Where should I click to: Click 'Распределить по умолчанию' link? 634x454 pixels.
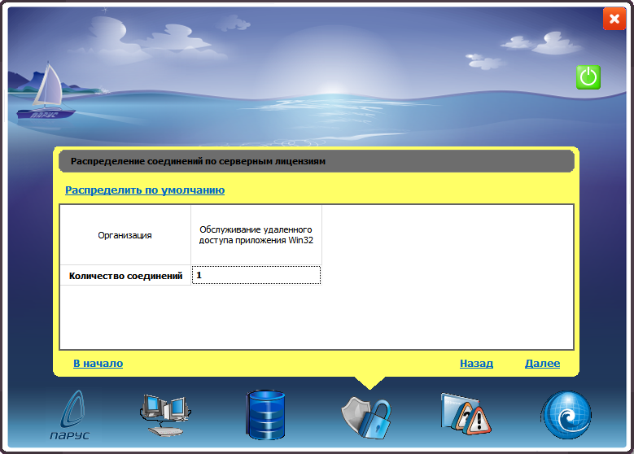point(145,190)
